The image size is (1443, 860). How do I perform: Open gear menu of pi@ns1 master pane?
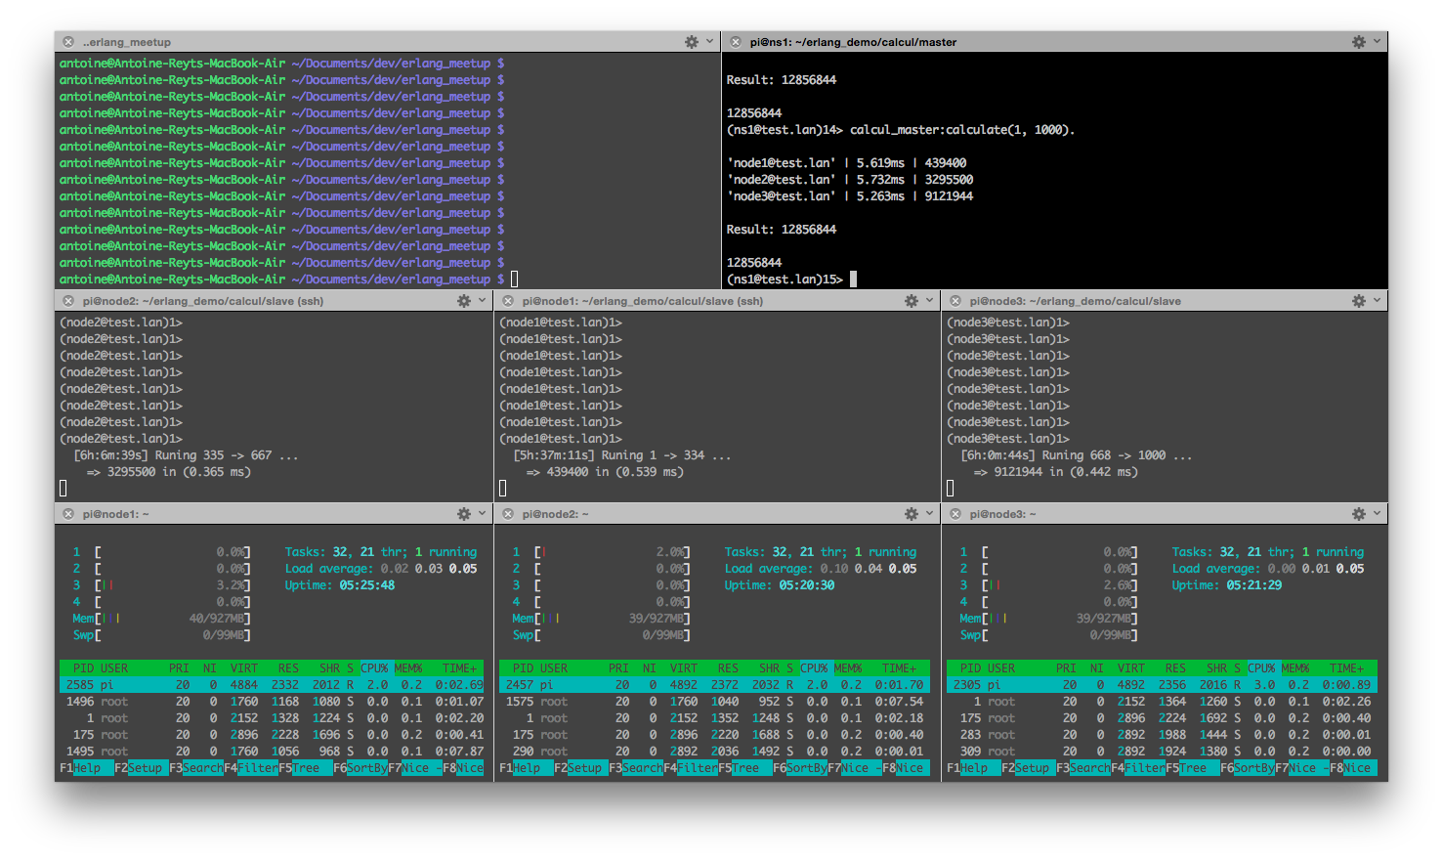click(x=1358, y=42)
